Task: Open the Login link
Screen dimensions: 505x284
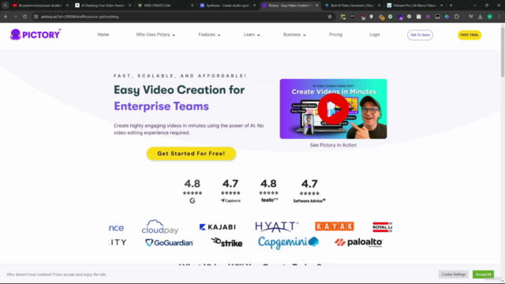Action: click(x=375, y=35)
